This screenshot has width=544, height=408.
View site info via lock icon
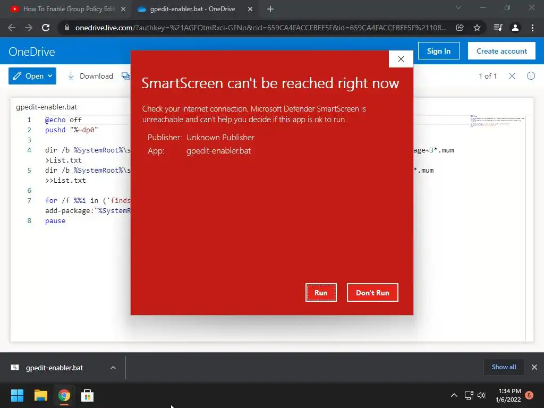click(66, 28)
